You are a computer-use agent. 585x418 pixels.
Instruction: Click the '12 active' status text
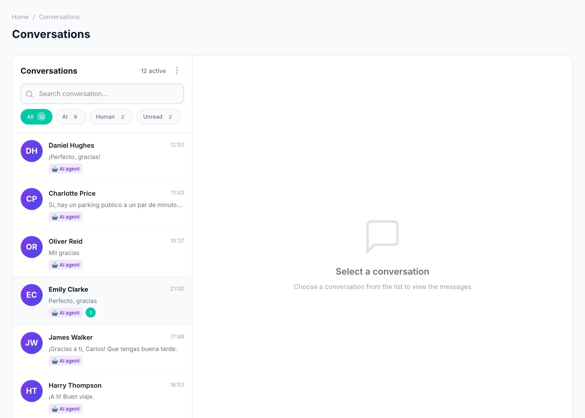click(x=153, y=71)
